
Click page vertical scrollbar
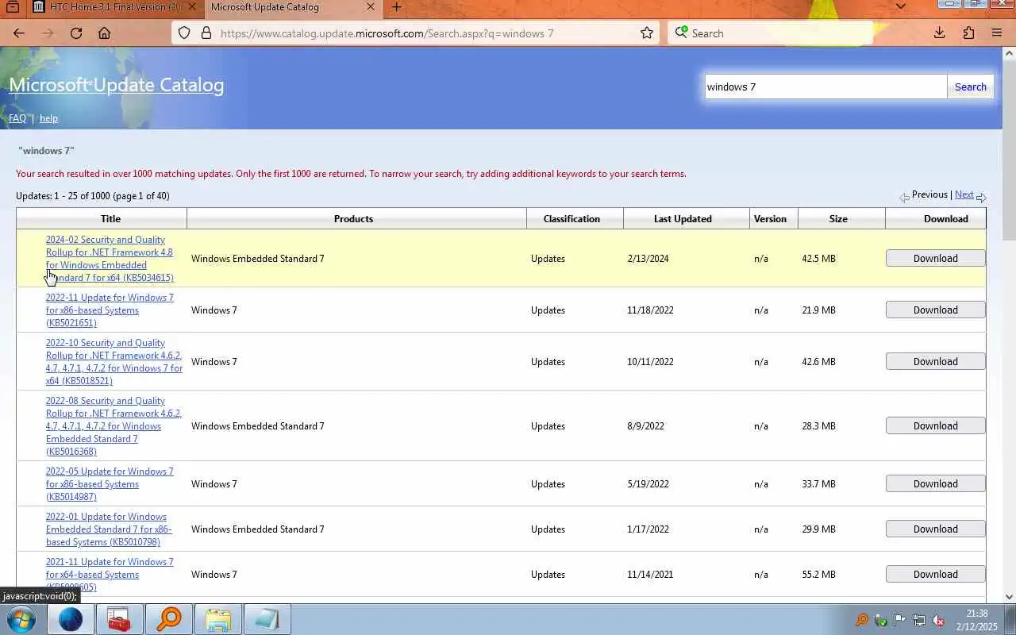click(x=1009, y=151)
